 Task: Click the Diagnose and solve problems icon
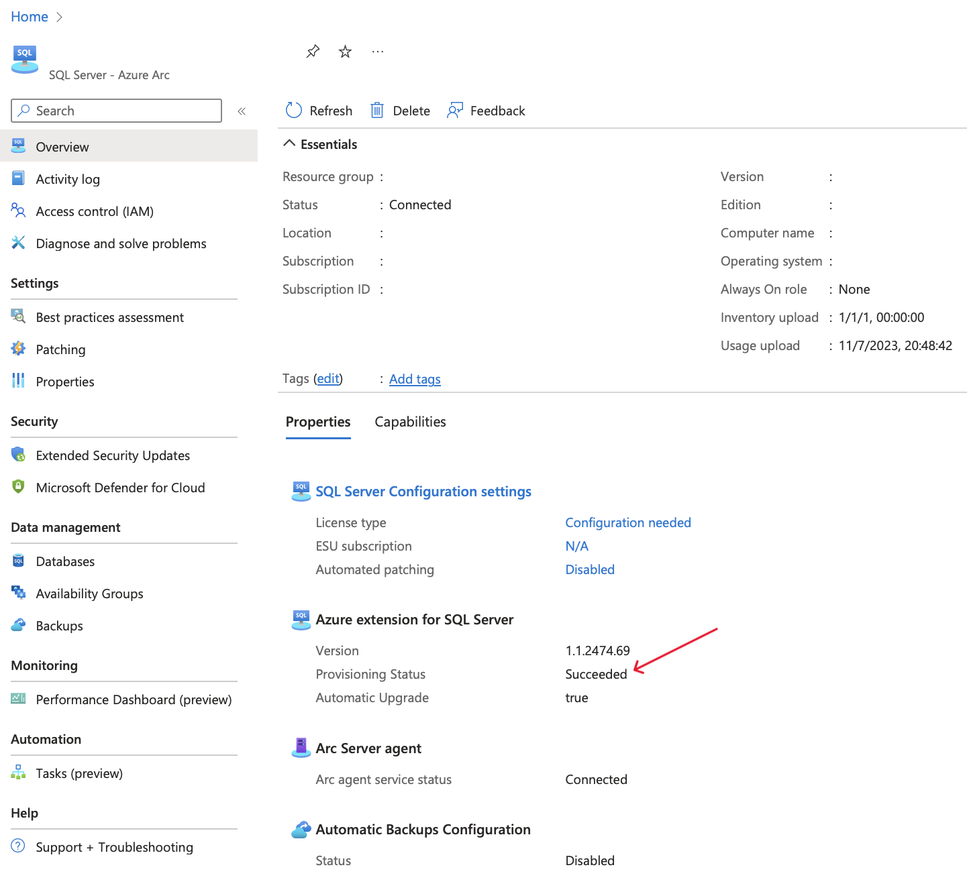18,242
